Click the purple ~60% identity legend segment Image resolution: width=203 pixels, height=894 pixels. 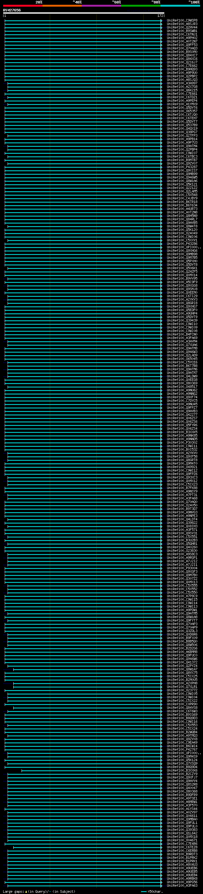[101, 6]
